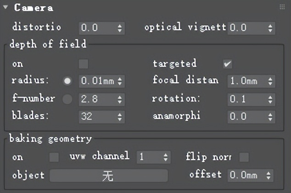Image resolution: width=291 pixels, height=193 pixels.
Task: Click the Camera rollout title
Action: [x=34, y=8]
